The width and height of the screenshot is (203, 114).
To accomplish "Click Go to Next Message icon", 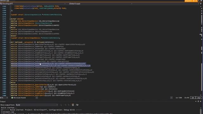I will coord(69,105).
